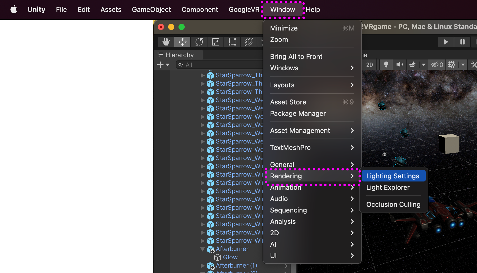
Task: Expand the Analysis submenu
Action: click(312, 222)
